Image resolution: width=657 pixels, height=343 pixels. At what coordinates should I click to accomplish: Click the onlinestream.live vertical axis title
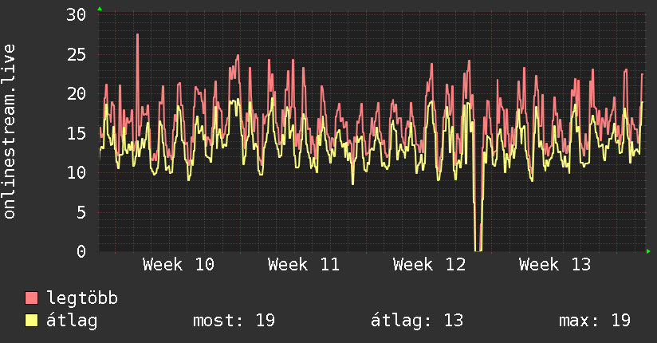pos(10,132)
